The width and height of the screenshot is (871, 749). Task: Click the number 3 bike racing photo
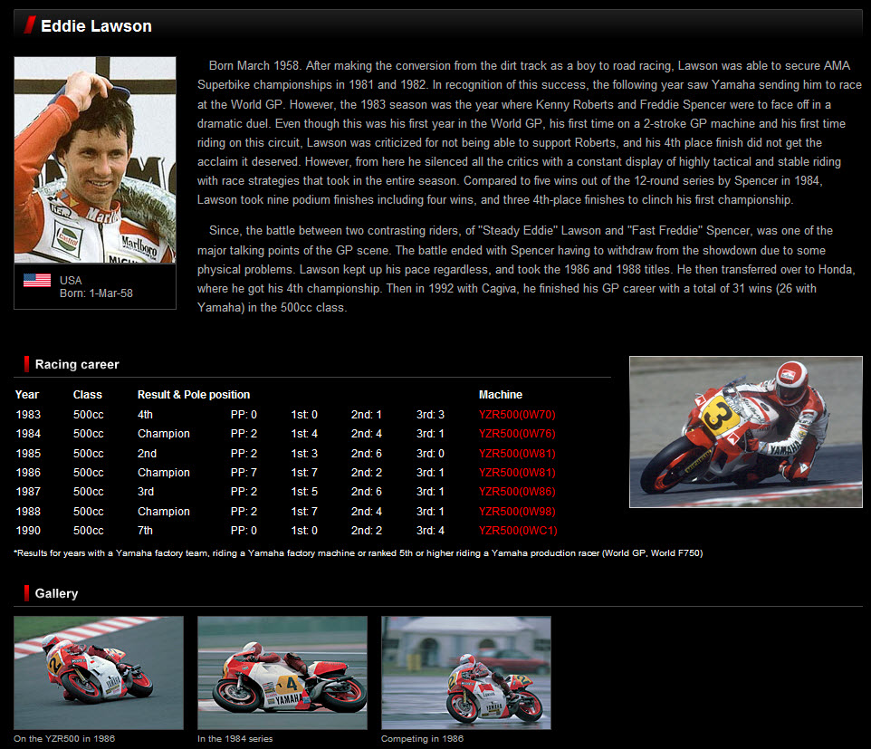[745, 432]
